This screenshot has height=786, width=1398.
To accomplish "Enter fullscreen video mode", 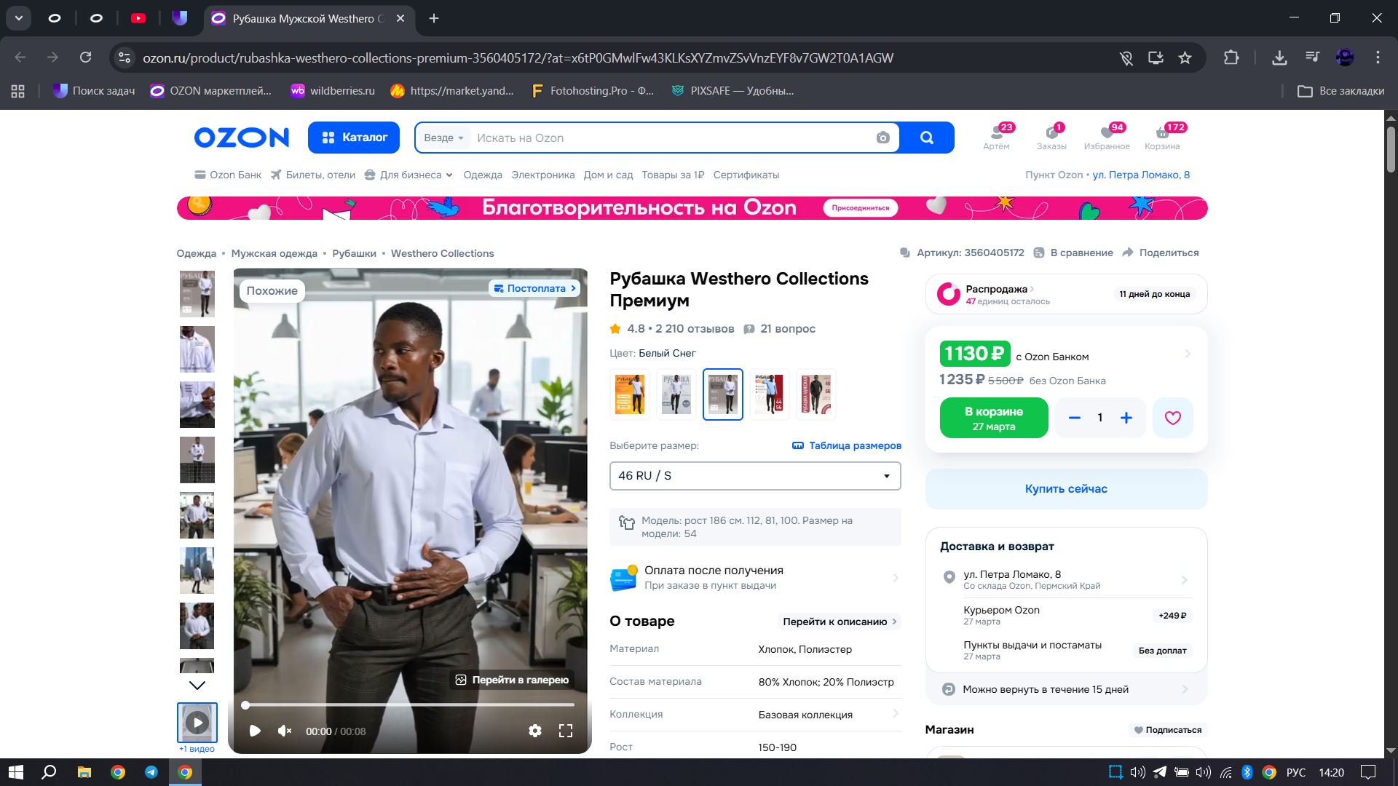I will point(566,731).
